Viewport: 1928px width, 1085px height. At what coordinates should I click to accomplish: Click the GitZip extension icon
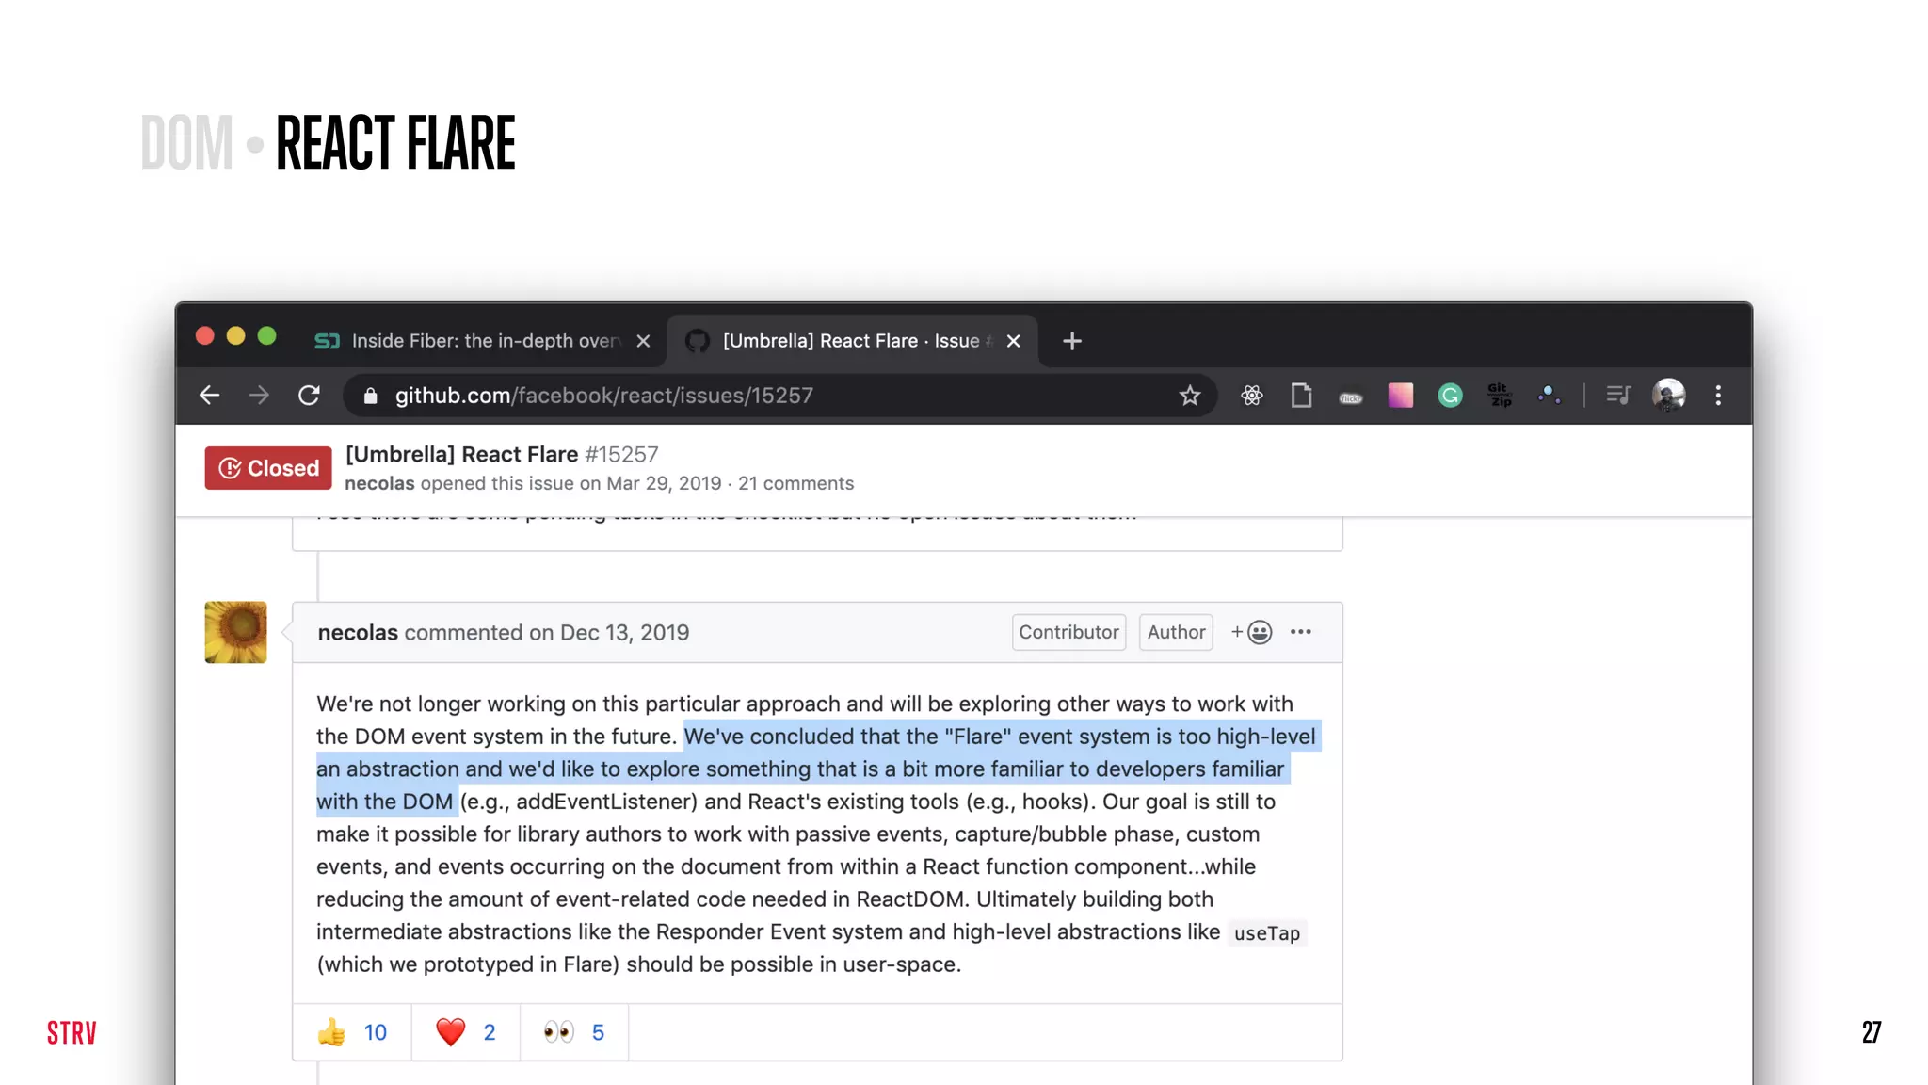pos(1500,396)
